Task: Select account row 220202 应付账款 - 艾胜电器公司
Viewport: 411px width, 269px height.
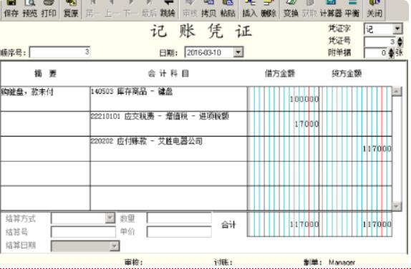Action: pos(169,149)
